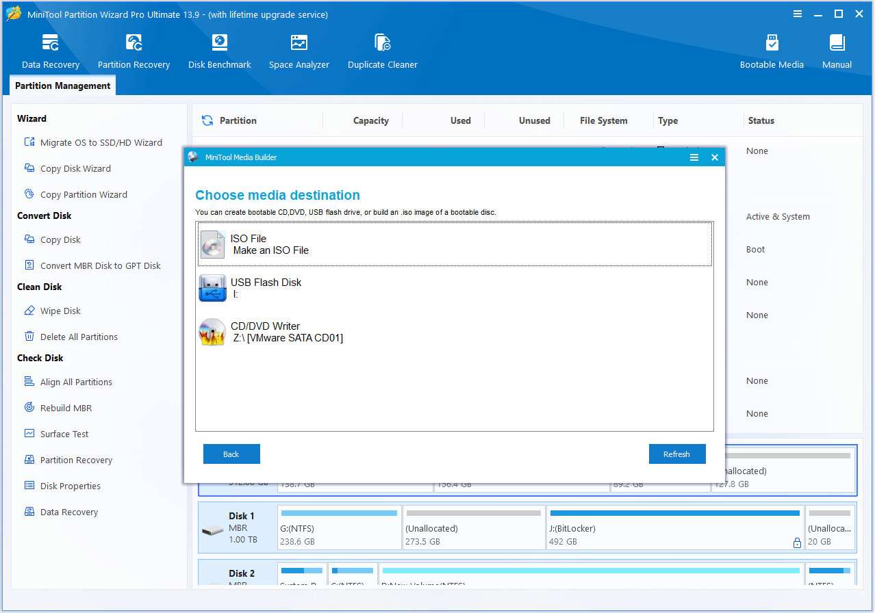This screenshot has height=613, width=875.
Task: Switch to the Partition Management tab
Action: click(63, 86)
